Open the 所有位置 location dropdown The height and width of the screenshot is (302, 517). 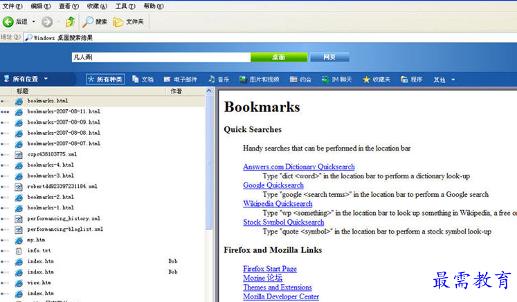tap(26, 79)
